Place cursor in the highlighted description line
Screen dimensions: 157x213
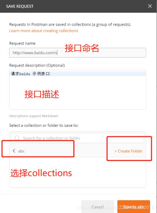click(x=77, y=74)
